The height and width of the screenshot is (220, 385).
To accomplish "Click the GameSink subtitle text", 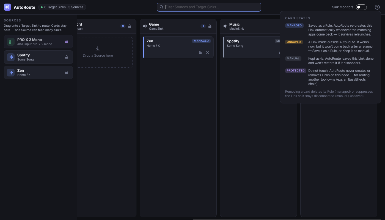I will (x=156, y=29).
